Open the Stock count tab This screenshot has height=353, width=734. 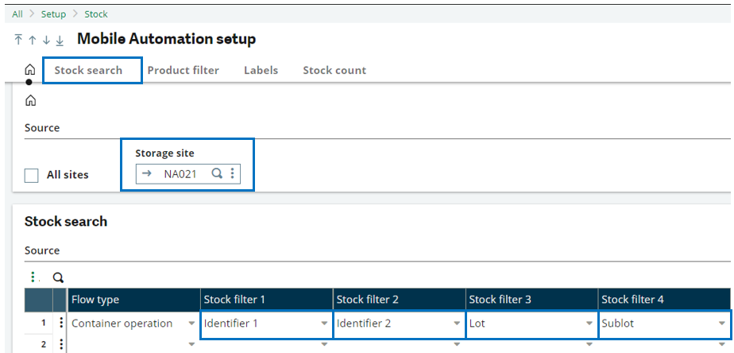point(334,70)
